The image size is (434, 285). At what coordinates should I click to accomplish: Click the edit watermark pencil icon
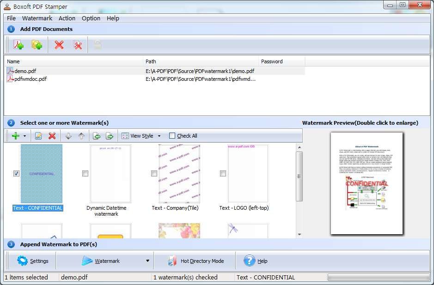[38, 136]
